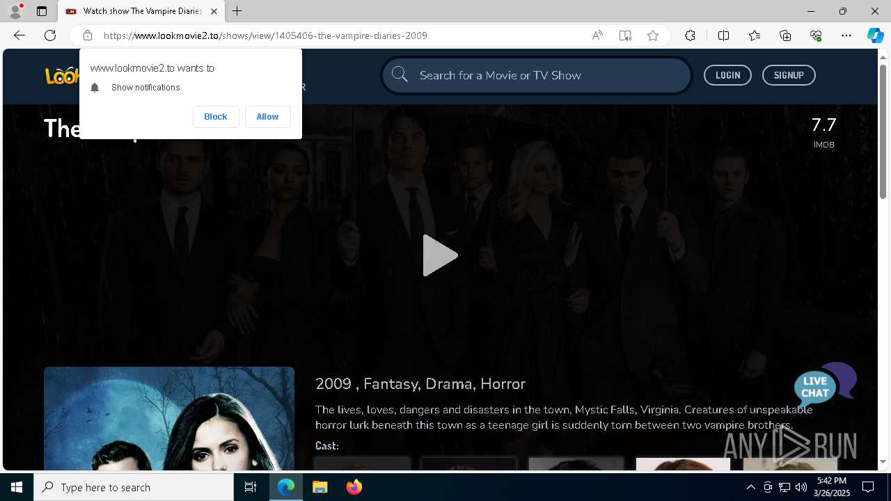Open Settings and more menu
This screenshot has height=501, width=891.
pyautogui.click(x=846, y=35)
